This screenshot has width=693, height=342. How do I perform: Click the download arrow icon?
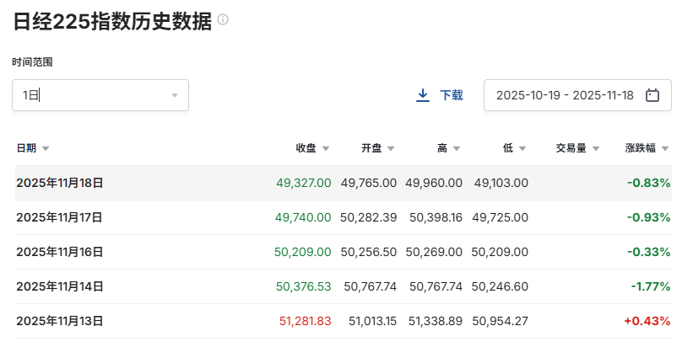click(423, 95)
